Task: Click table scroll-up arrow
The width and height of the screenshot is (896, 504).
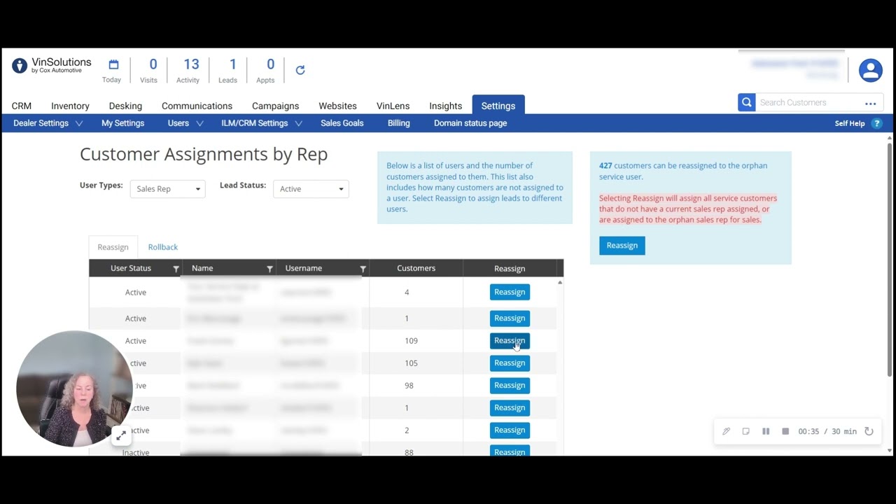Action: click(559, 283)
